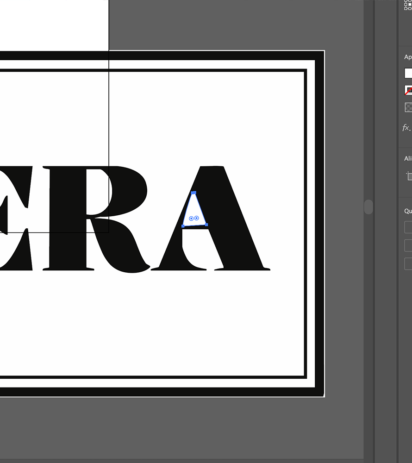
Task: Click the vertical scrollbar thumb
Action: click(368, 206)
